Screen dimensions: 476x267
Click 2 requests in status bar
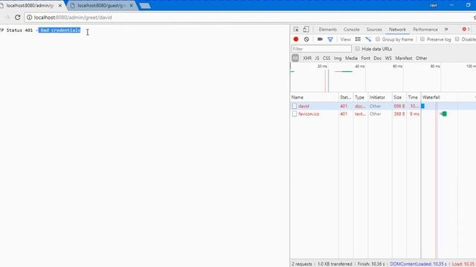tap(302, 264)
